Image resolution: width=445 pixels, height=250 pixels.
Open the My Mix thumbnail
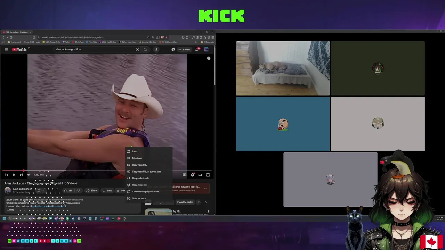(158, 212)
